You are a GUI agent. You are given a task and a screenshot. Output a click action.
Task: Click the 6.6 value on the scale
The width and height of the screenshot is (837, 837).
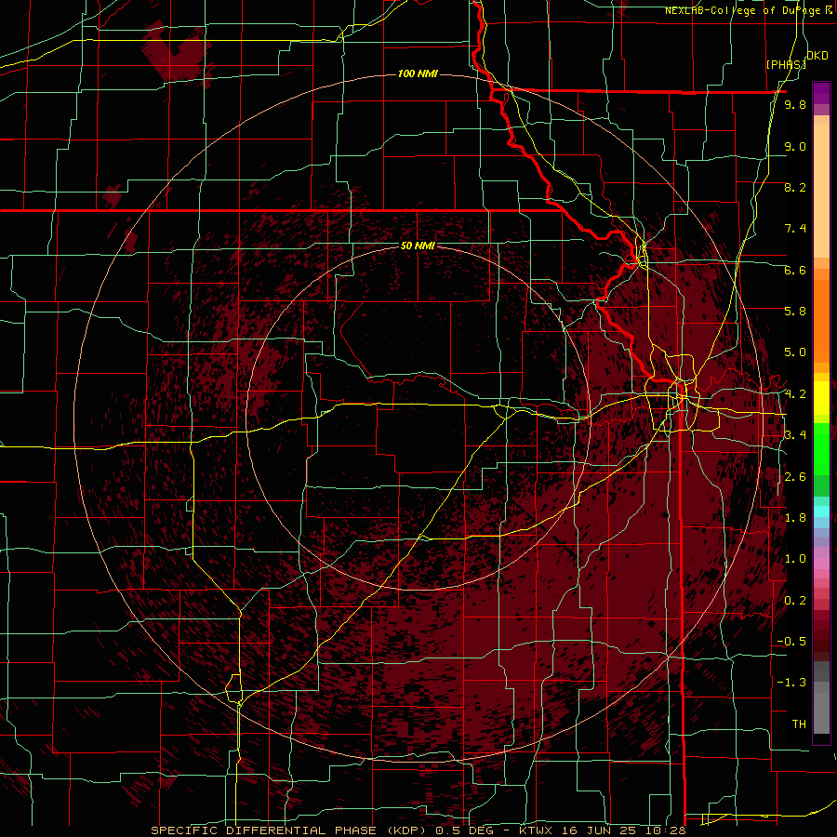tap(795, 270)
